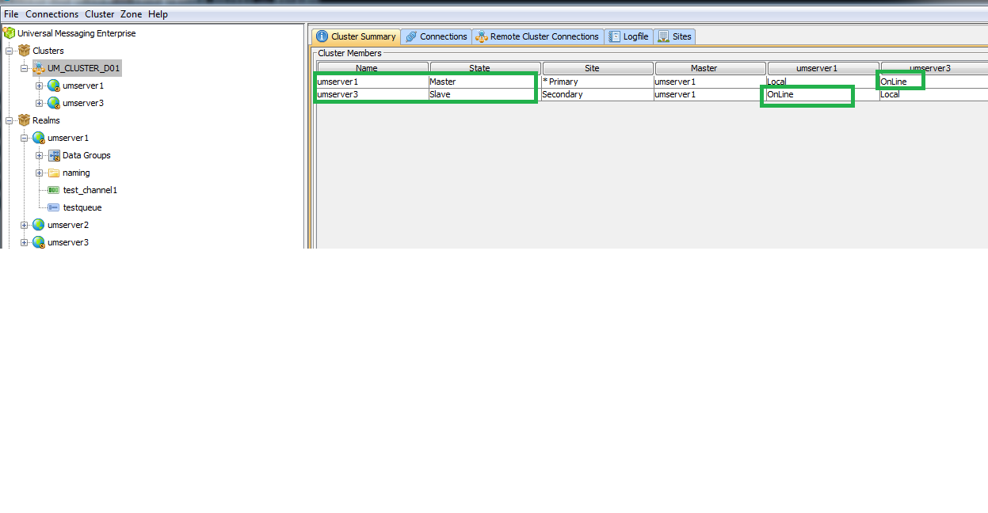Collapse the Clusters tree node
Screen dimensions: 988x513
point(10,51)
